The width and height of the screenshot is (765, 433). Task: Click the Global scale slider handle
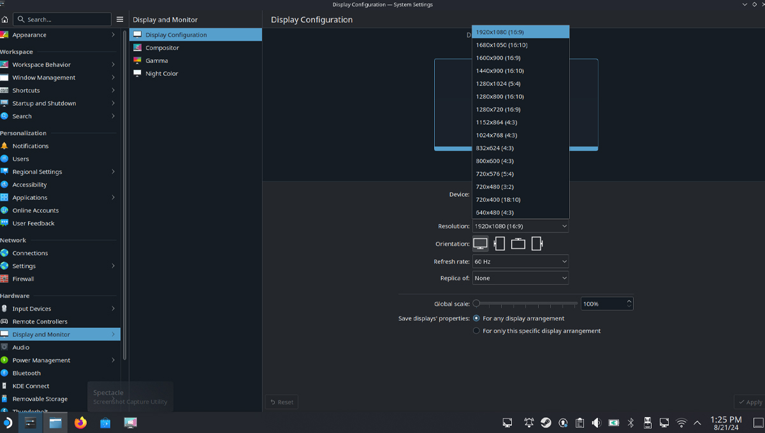pos(476,304)
